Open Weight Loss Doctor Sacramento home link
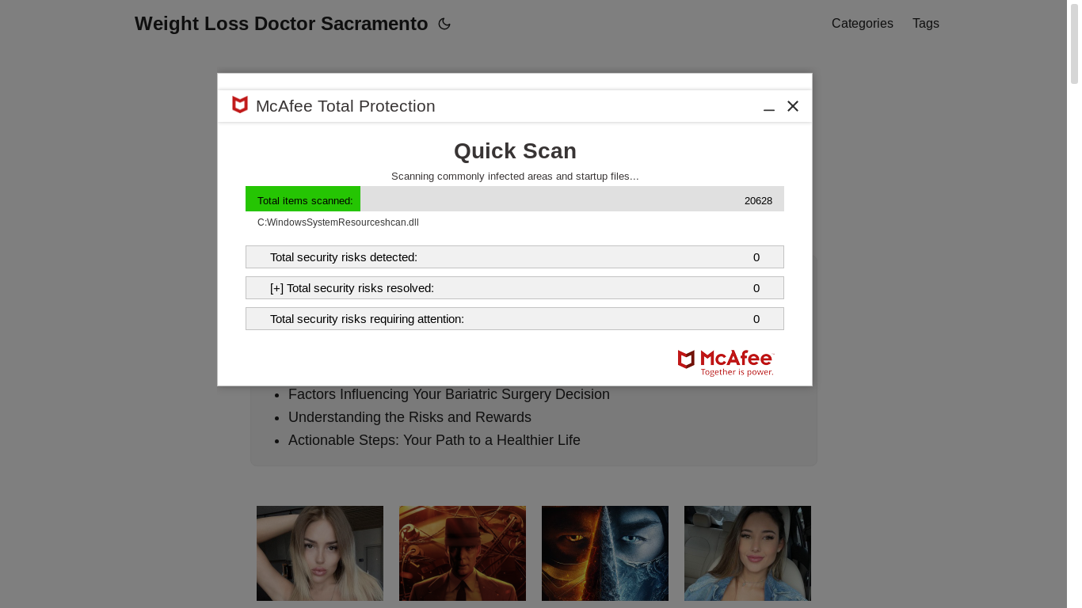 [x=281, y=24]
